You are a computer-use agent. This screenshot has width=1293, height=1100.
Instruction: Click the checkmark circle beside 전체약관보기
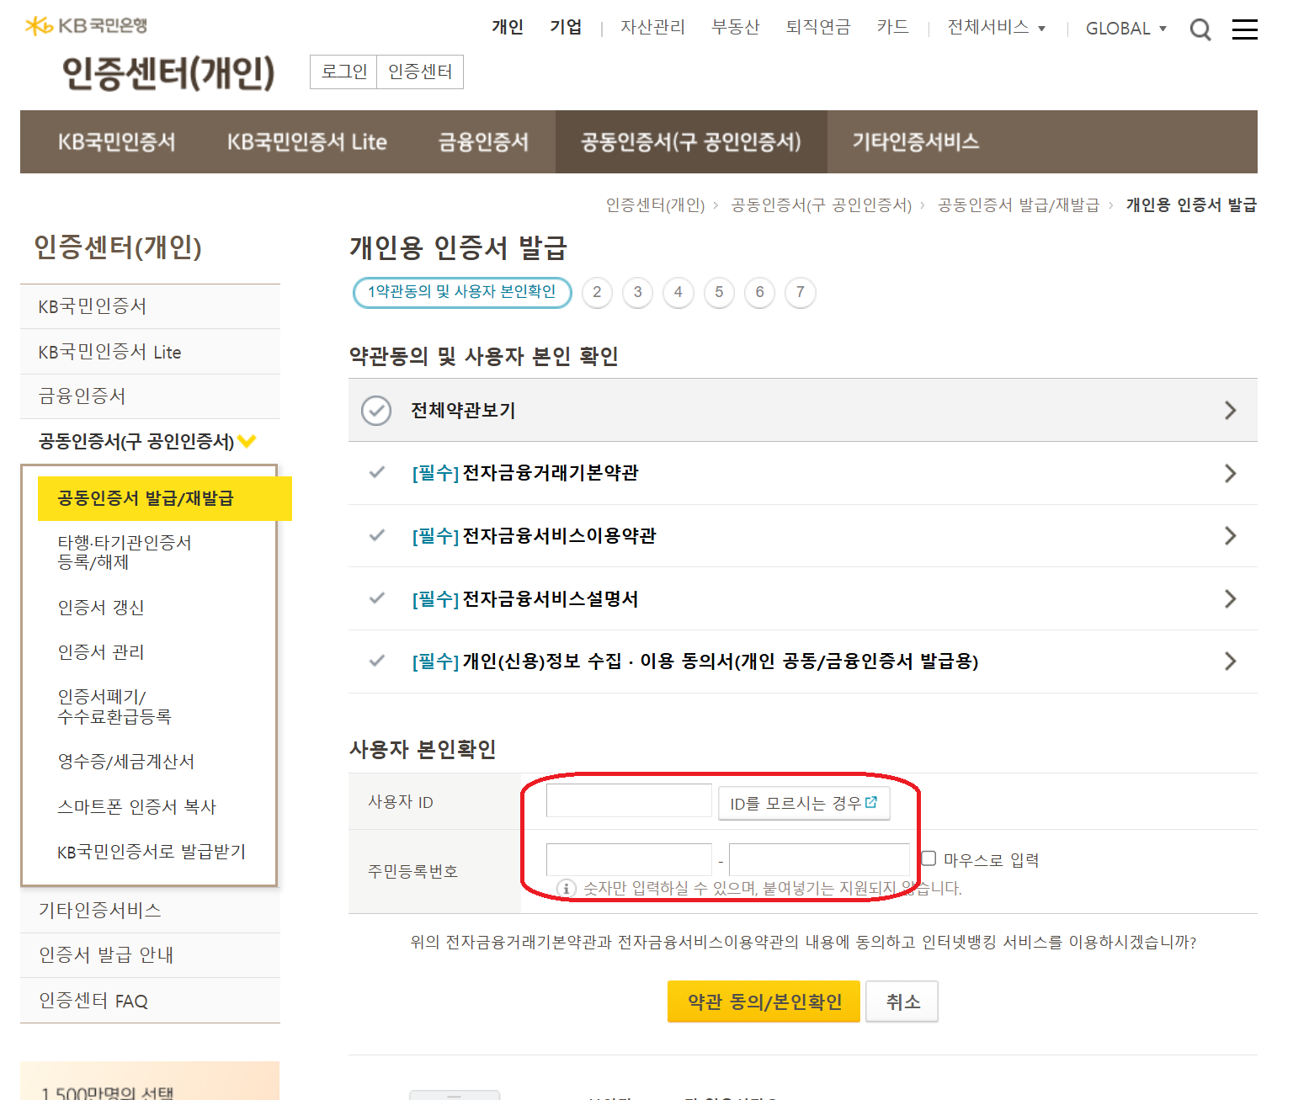click(376, 411)
